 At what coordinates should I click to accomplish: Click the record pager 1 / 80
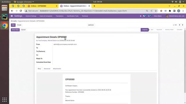tap(175, 25)
